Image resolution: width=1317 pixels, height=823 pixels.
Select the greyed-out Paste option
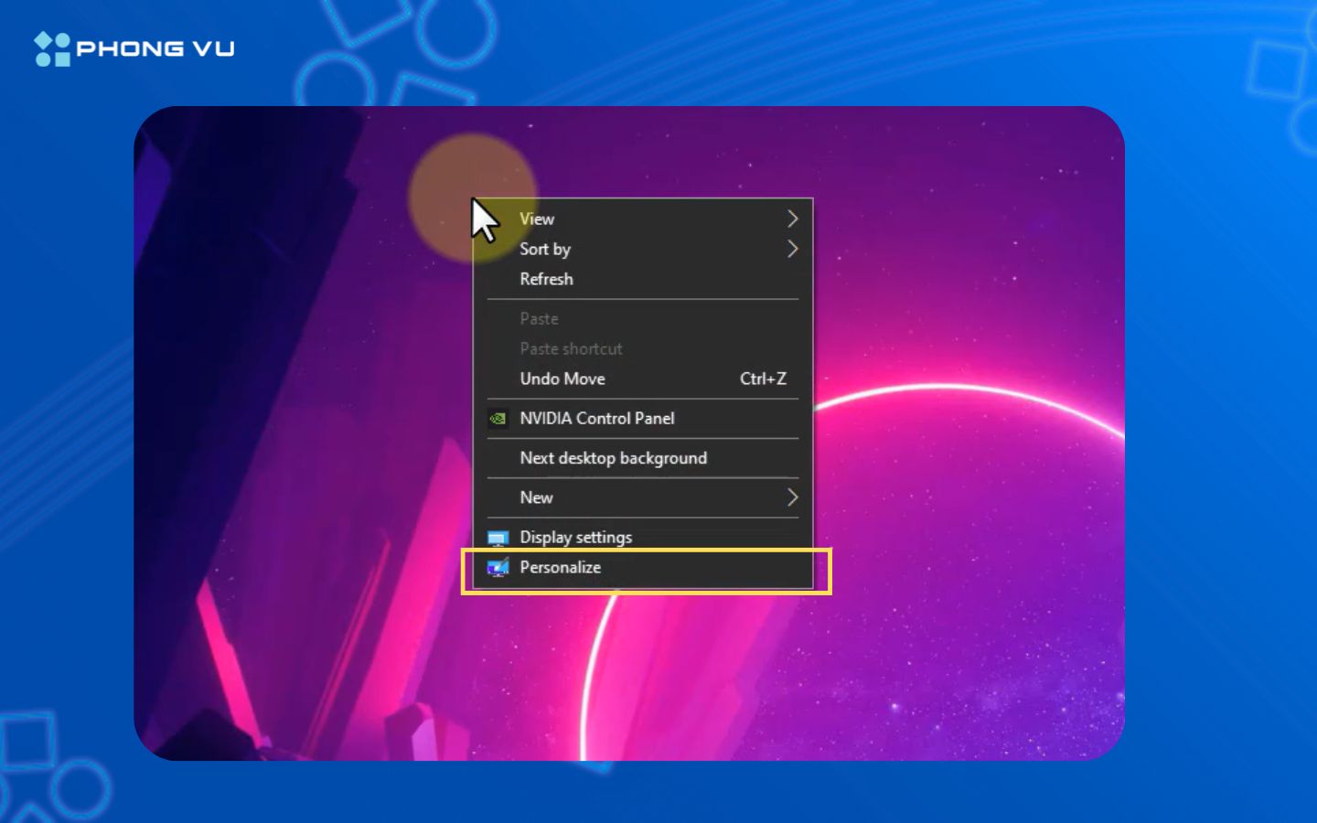click(539, 319)
